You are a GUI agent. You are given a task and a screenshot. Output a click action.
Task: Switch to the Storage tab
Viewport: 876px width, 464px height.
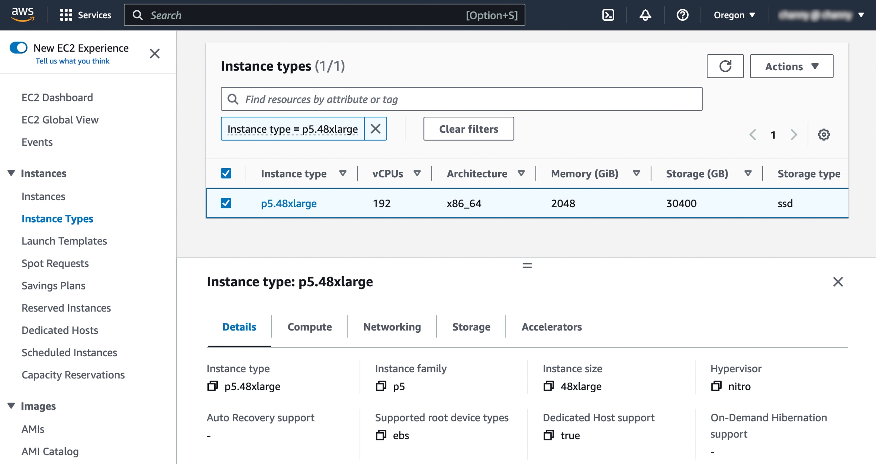[x=471, y=327]
